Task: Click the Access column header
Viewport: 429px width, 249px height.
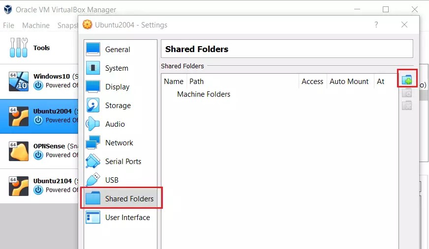Action: point(312,82)
